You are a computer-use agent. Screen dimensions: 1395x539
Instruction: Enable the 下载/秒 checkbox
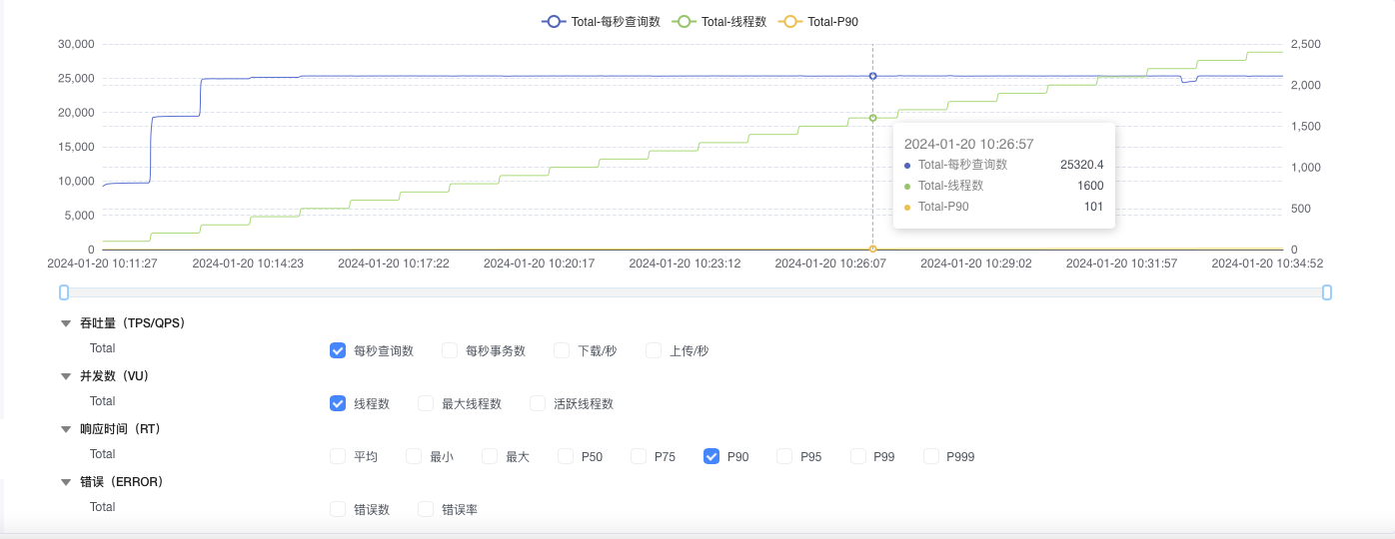click(562, 350)
